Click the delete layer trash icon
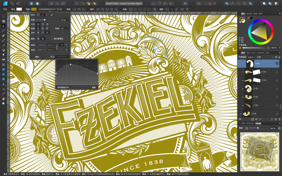Viewport: 282px width, 176px height. [279, 119]
